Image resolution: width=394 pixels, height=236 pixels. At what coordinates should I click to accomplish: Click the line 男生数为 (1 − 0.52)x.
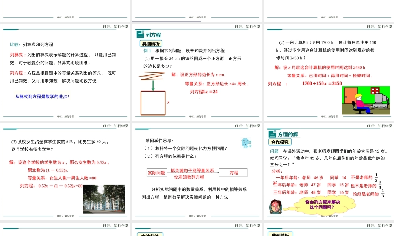[x=48, y=170]
